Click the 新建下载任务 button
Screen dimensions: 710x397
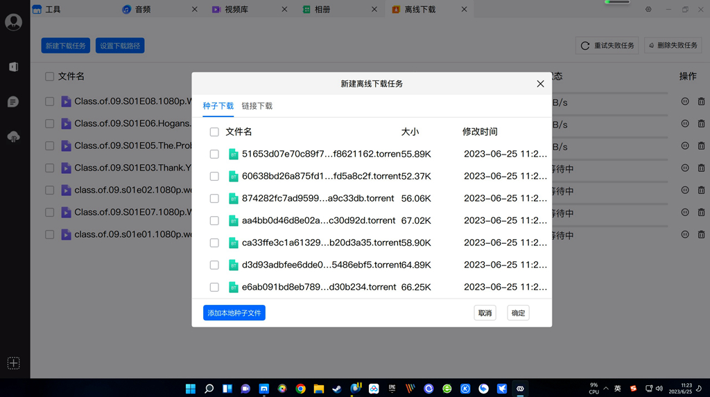tap(66, 46)
